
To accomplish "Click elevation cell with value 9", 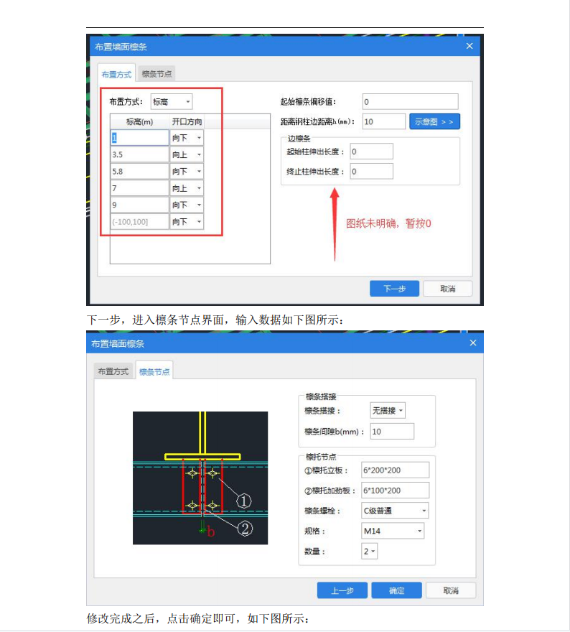I will pos(139,205).
